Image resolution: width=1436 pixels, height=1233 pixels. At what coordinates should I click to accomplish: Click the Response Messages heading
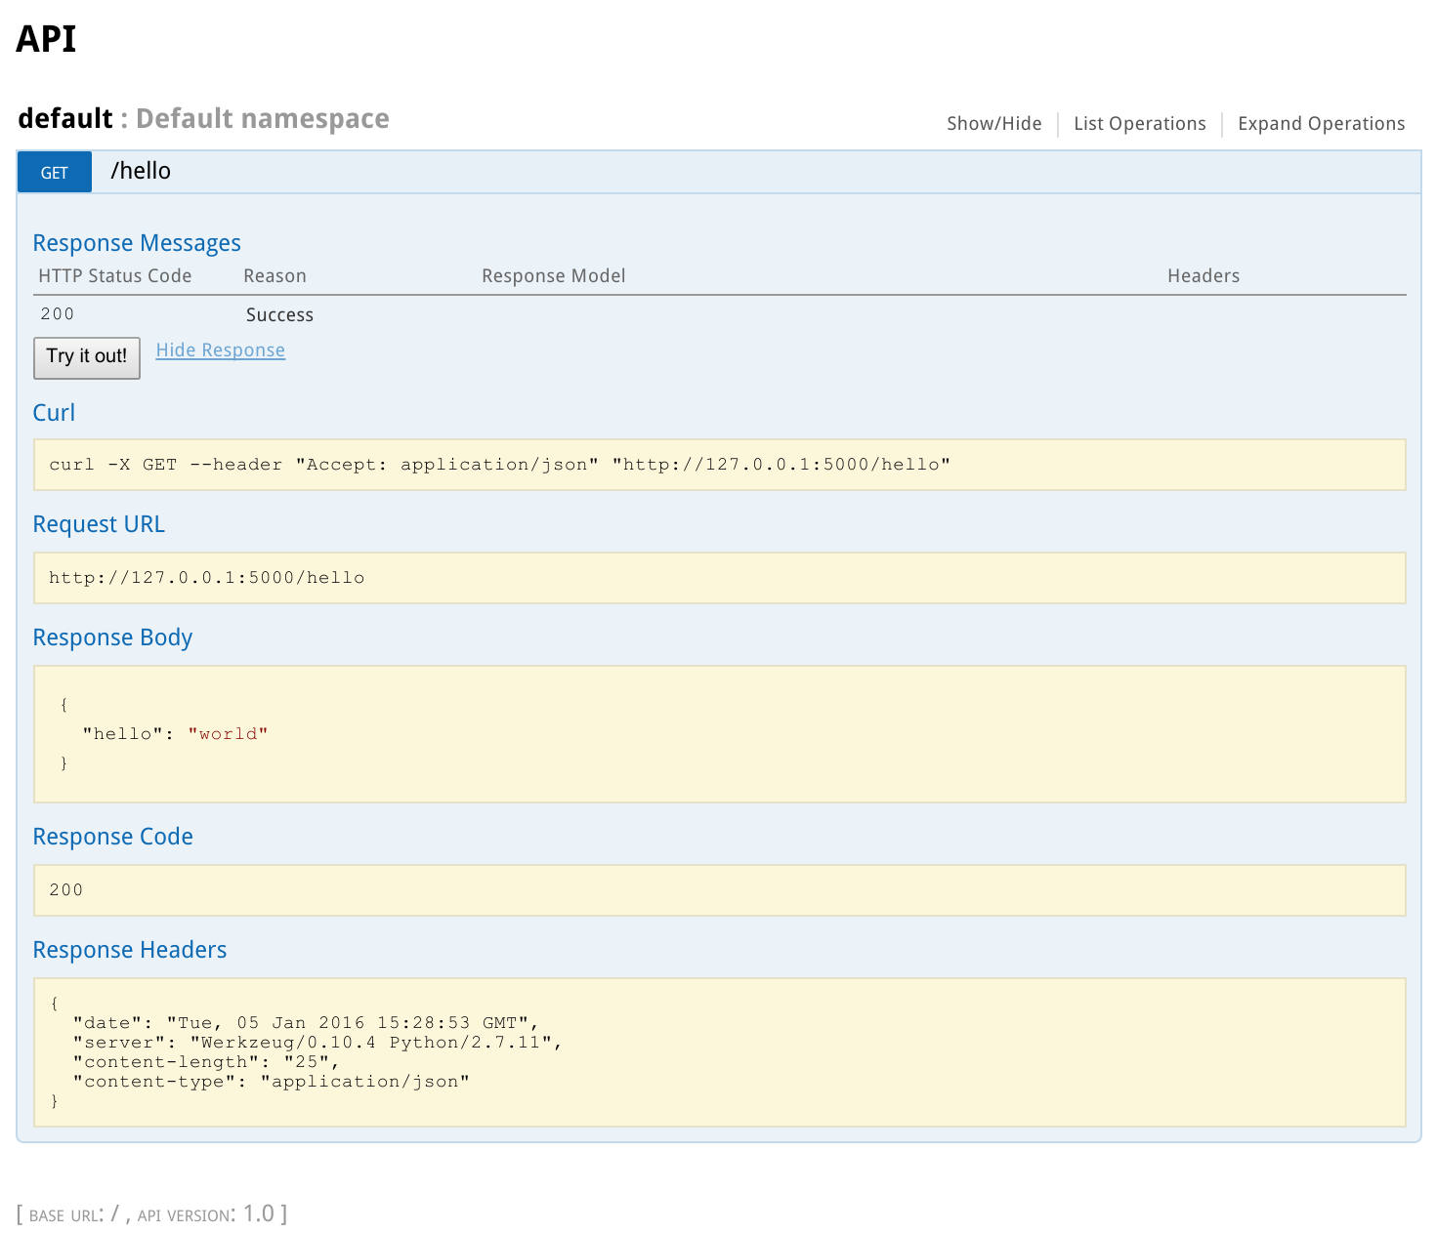[137, 243]
